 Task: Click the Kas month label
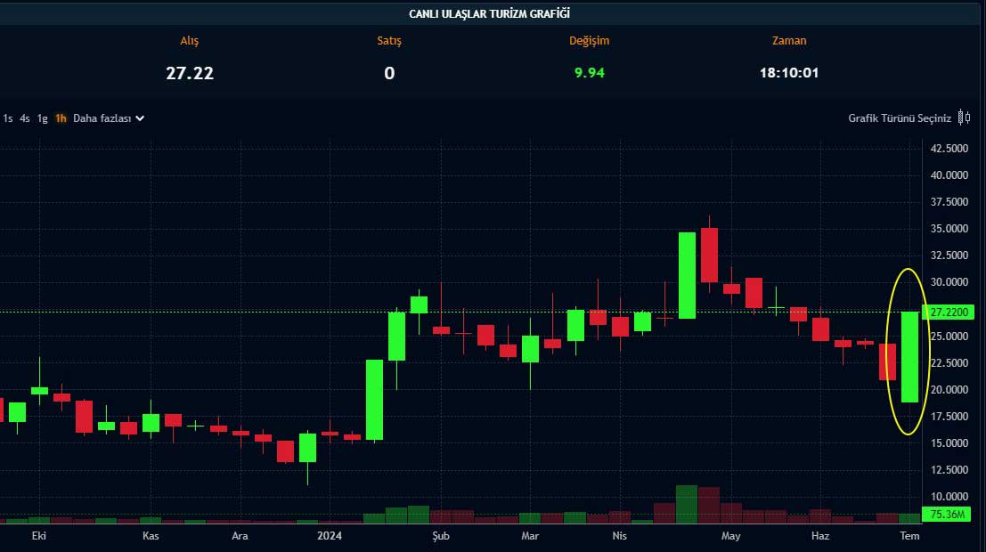151,536
